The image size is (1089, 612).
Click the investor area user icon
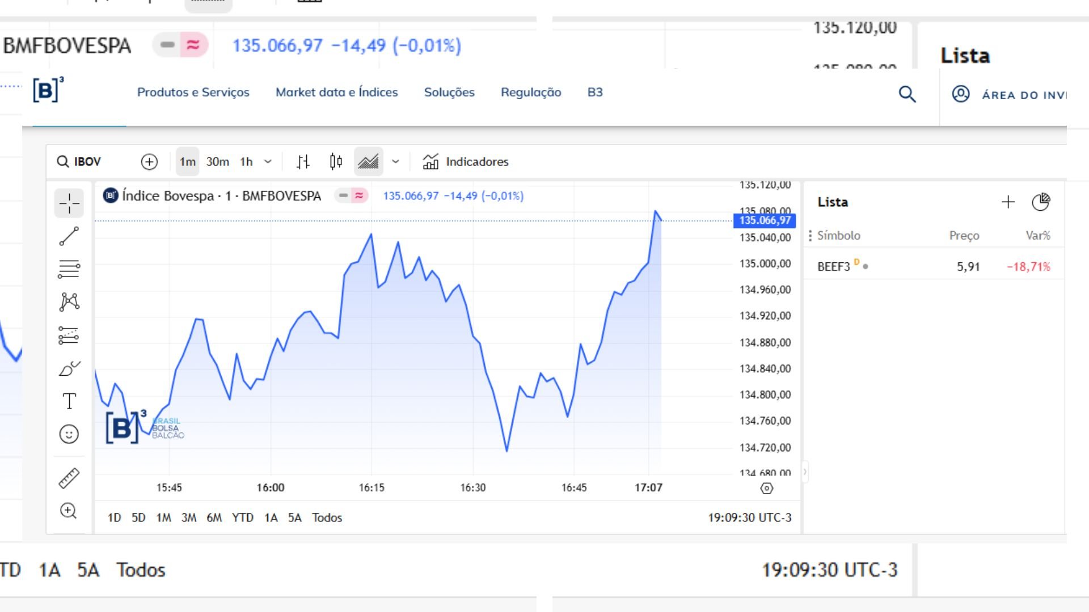[x=961, y=94]
